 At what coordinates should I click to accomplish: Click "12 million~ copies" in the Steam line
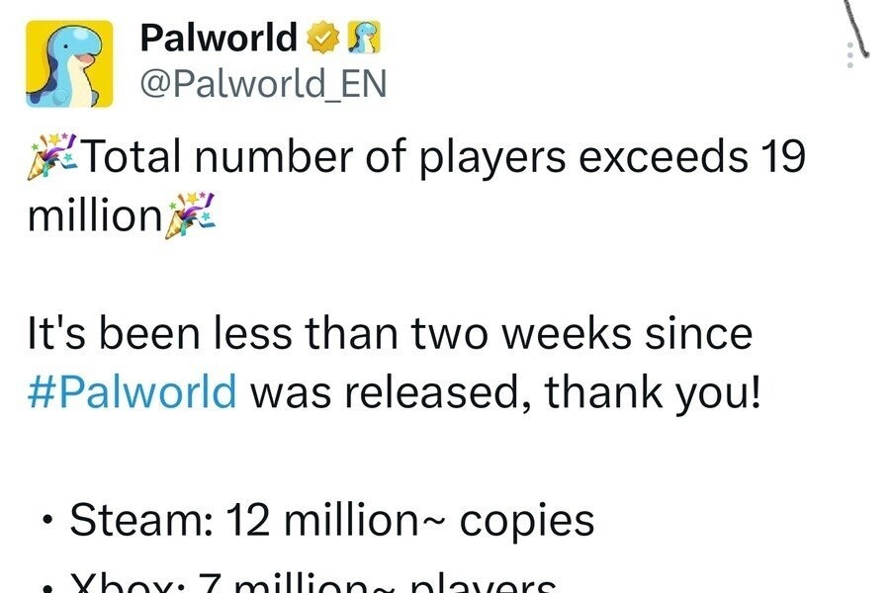(x=410, y=520)
